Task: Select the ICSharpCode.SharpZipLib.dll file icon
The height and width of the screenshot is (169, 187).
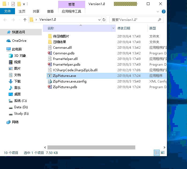Action: pyautogui.click(x=50, y=70)
